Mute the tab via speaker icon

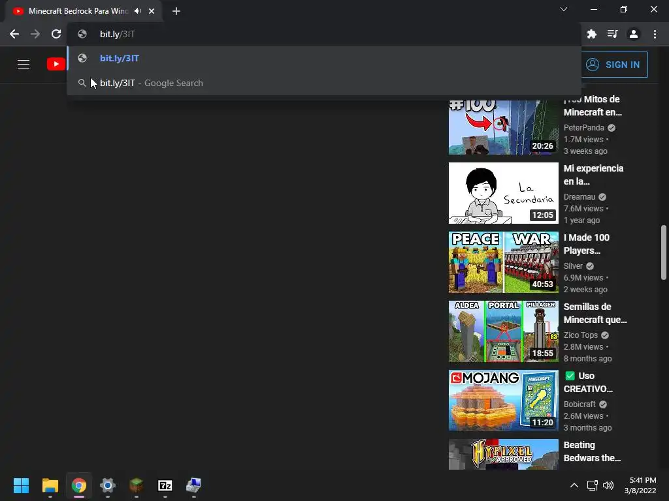click(137, 11)
